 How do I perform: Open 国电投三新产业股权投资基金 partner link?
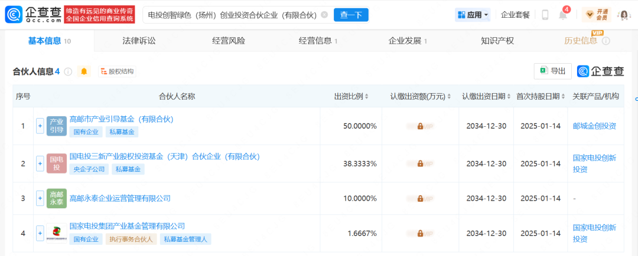[164, 156]
